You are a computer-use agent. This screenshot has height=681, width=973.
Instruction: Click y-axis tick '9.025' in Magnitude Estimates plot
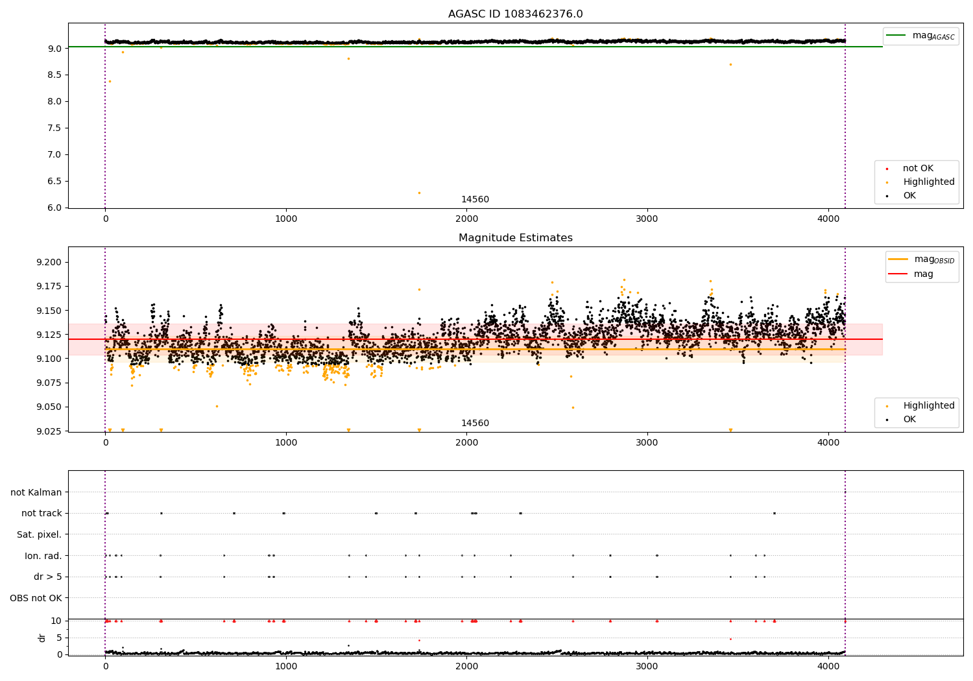49,431
